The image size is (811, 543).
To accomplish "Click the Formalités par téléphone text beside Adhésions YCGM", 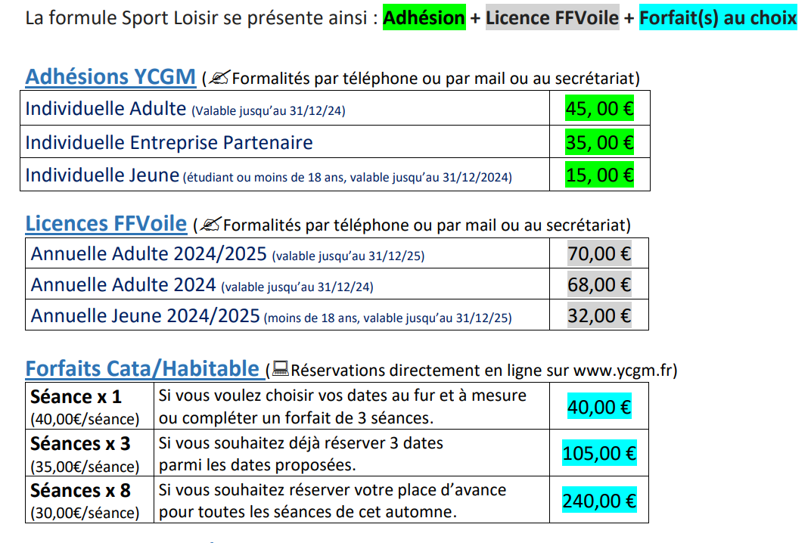I will tap(325, 79).
